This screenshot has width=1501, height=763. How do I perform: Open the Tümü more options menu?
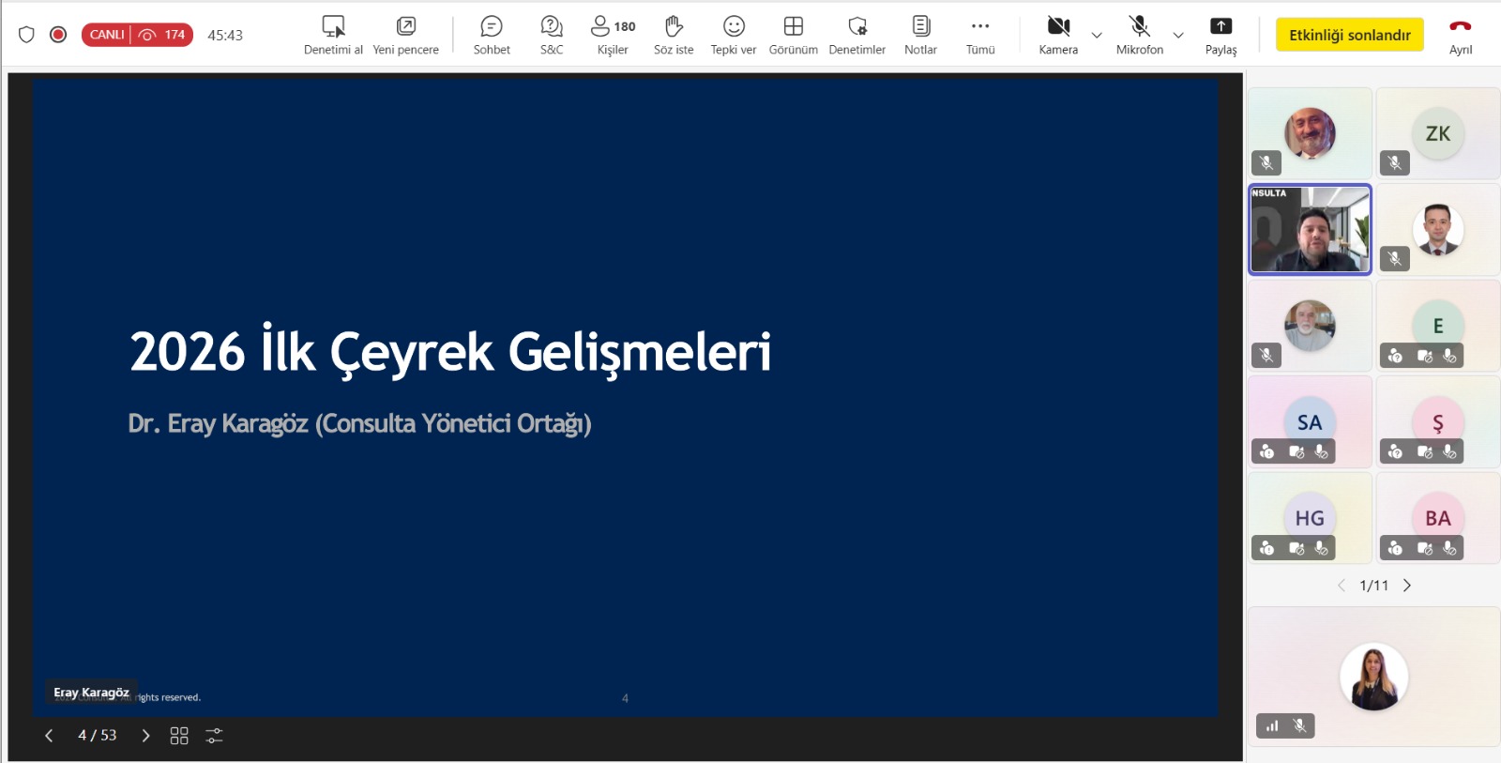coord(980,36)
